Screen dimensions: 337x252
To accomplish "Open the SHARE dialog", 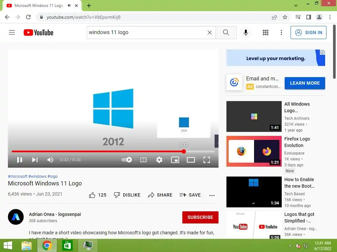I will click(160, 195).
